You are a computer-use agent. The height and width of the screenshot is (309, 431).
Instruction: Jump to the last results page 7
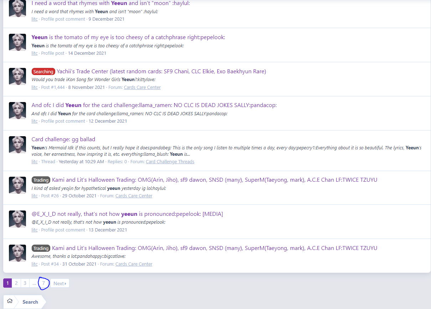43,283
